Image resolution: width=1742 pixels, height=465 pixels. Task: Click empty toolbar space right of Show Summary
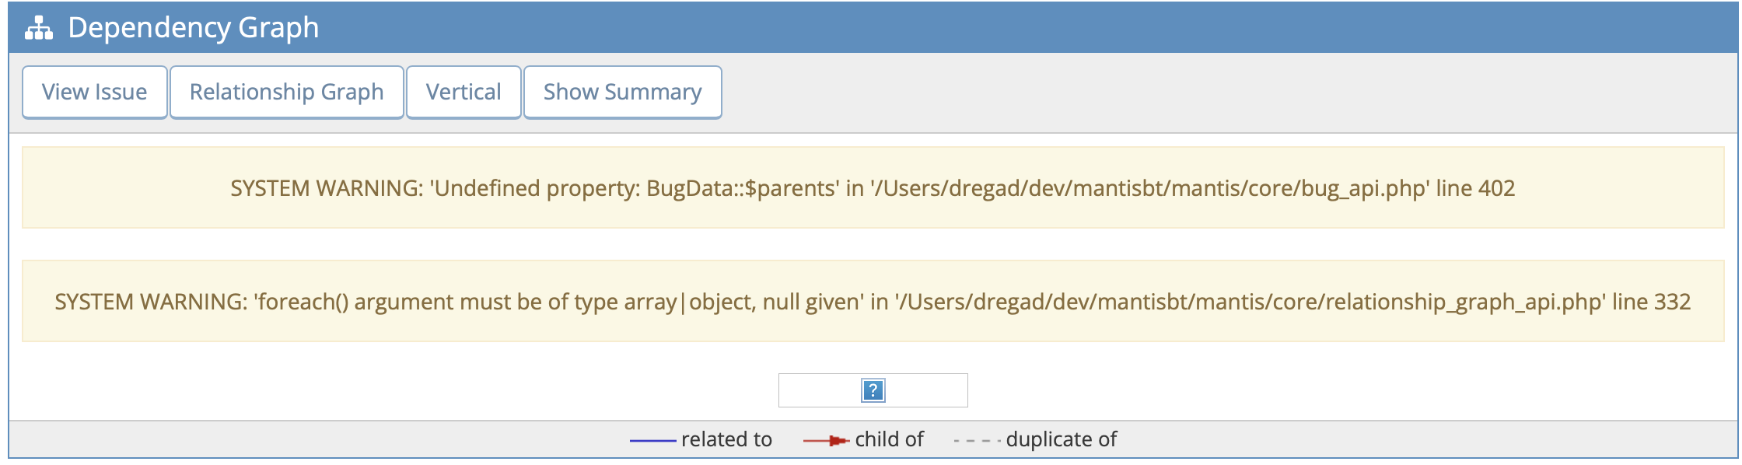coord(1167,93)
